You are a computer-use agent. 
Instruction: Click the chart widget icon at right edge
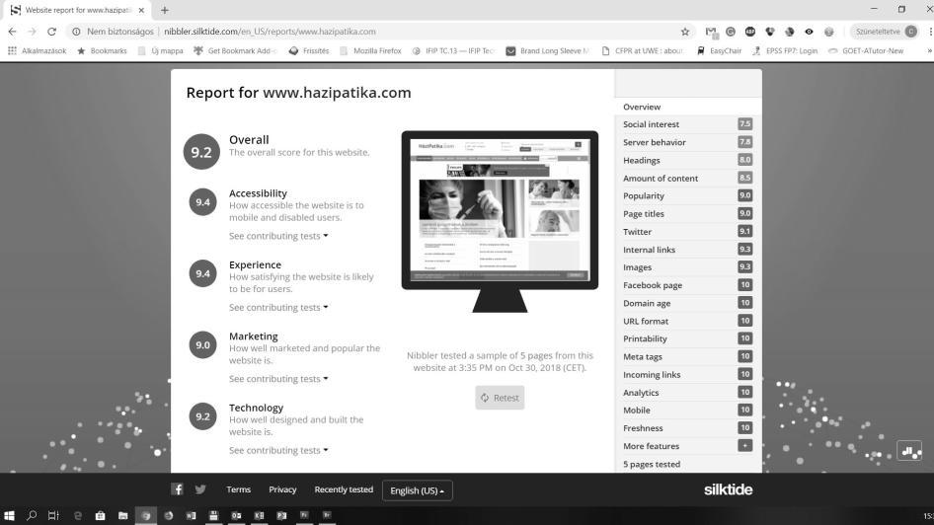(x=909, y=451)
